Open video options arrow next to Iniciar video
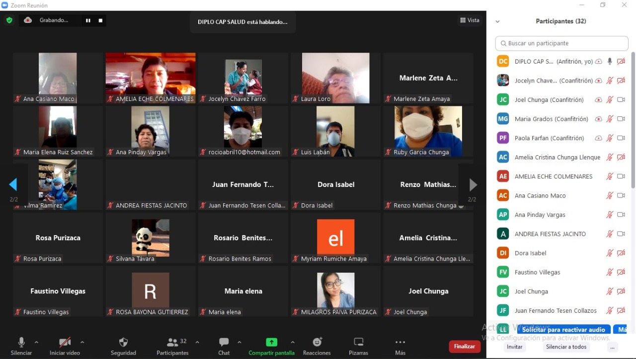Screen dimensions: 636x359 82,342
